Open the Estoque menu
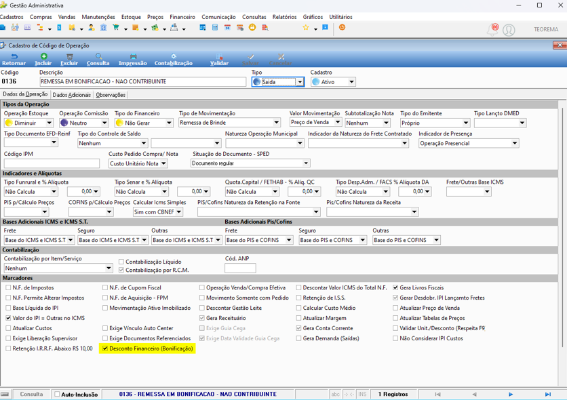 131,17
